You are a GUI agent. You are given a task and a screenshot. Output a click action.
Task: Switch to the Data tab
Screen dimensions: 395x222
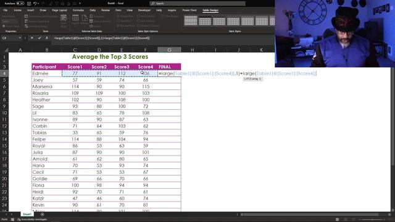[x=93, y=10]
